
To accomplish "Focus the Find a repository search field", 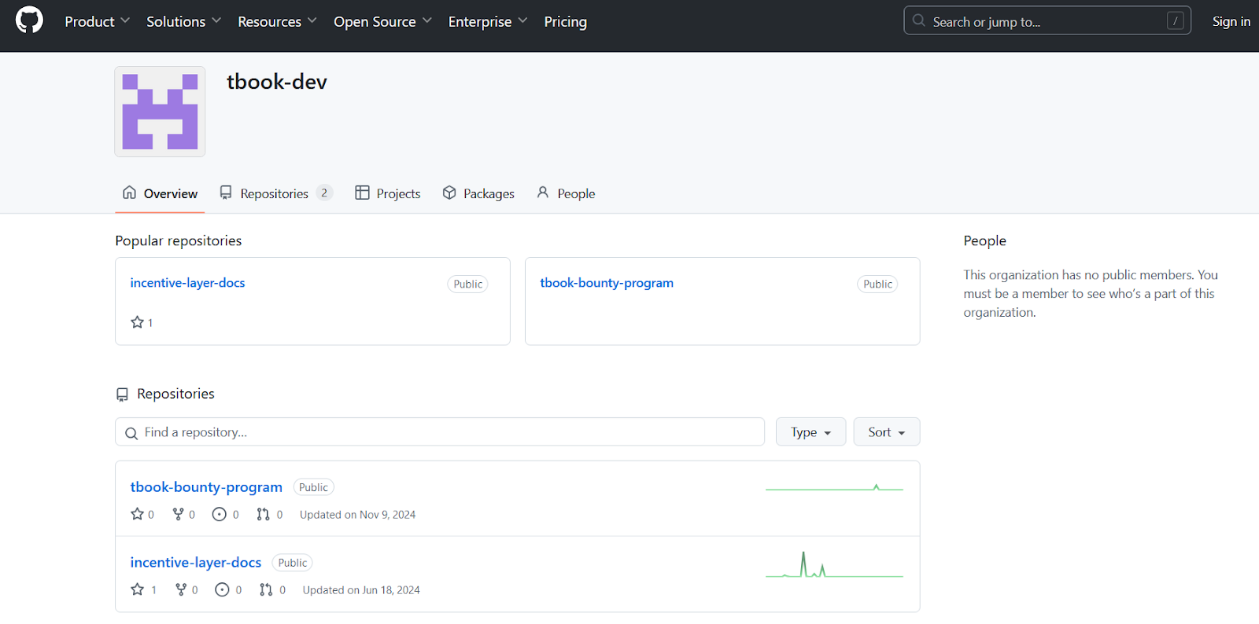I will tap(440, 431).
